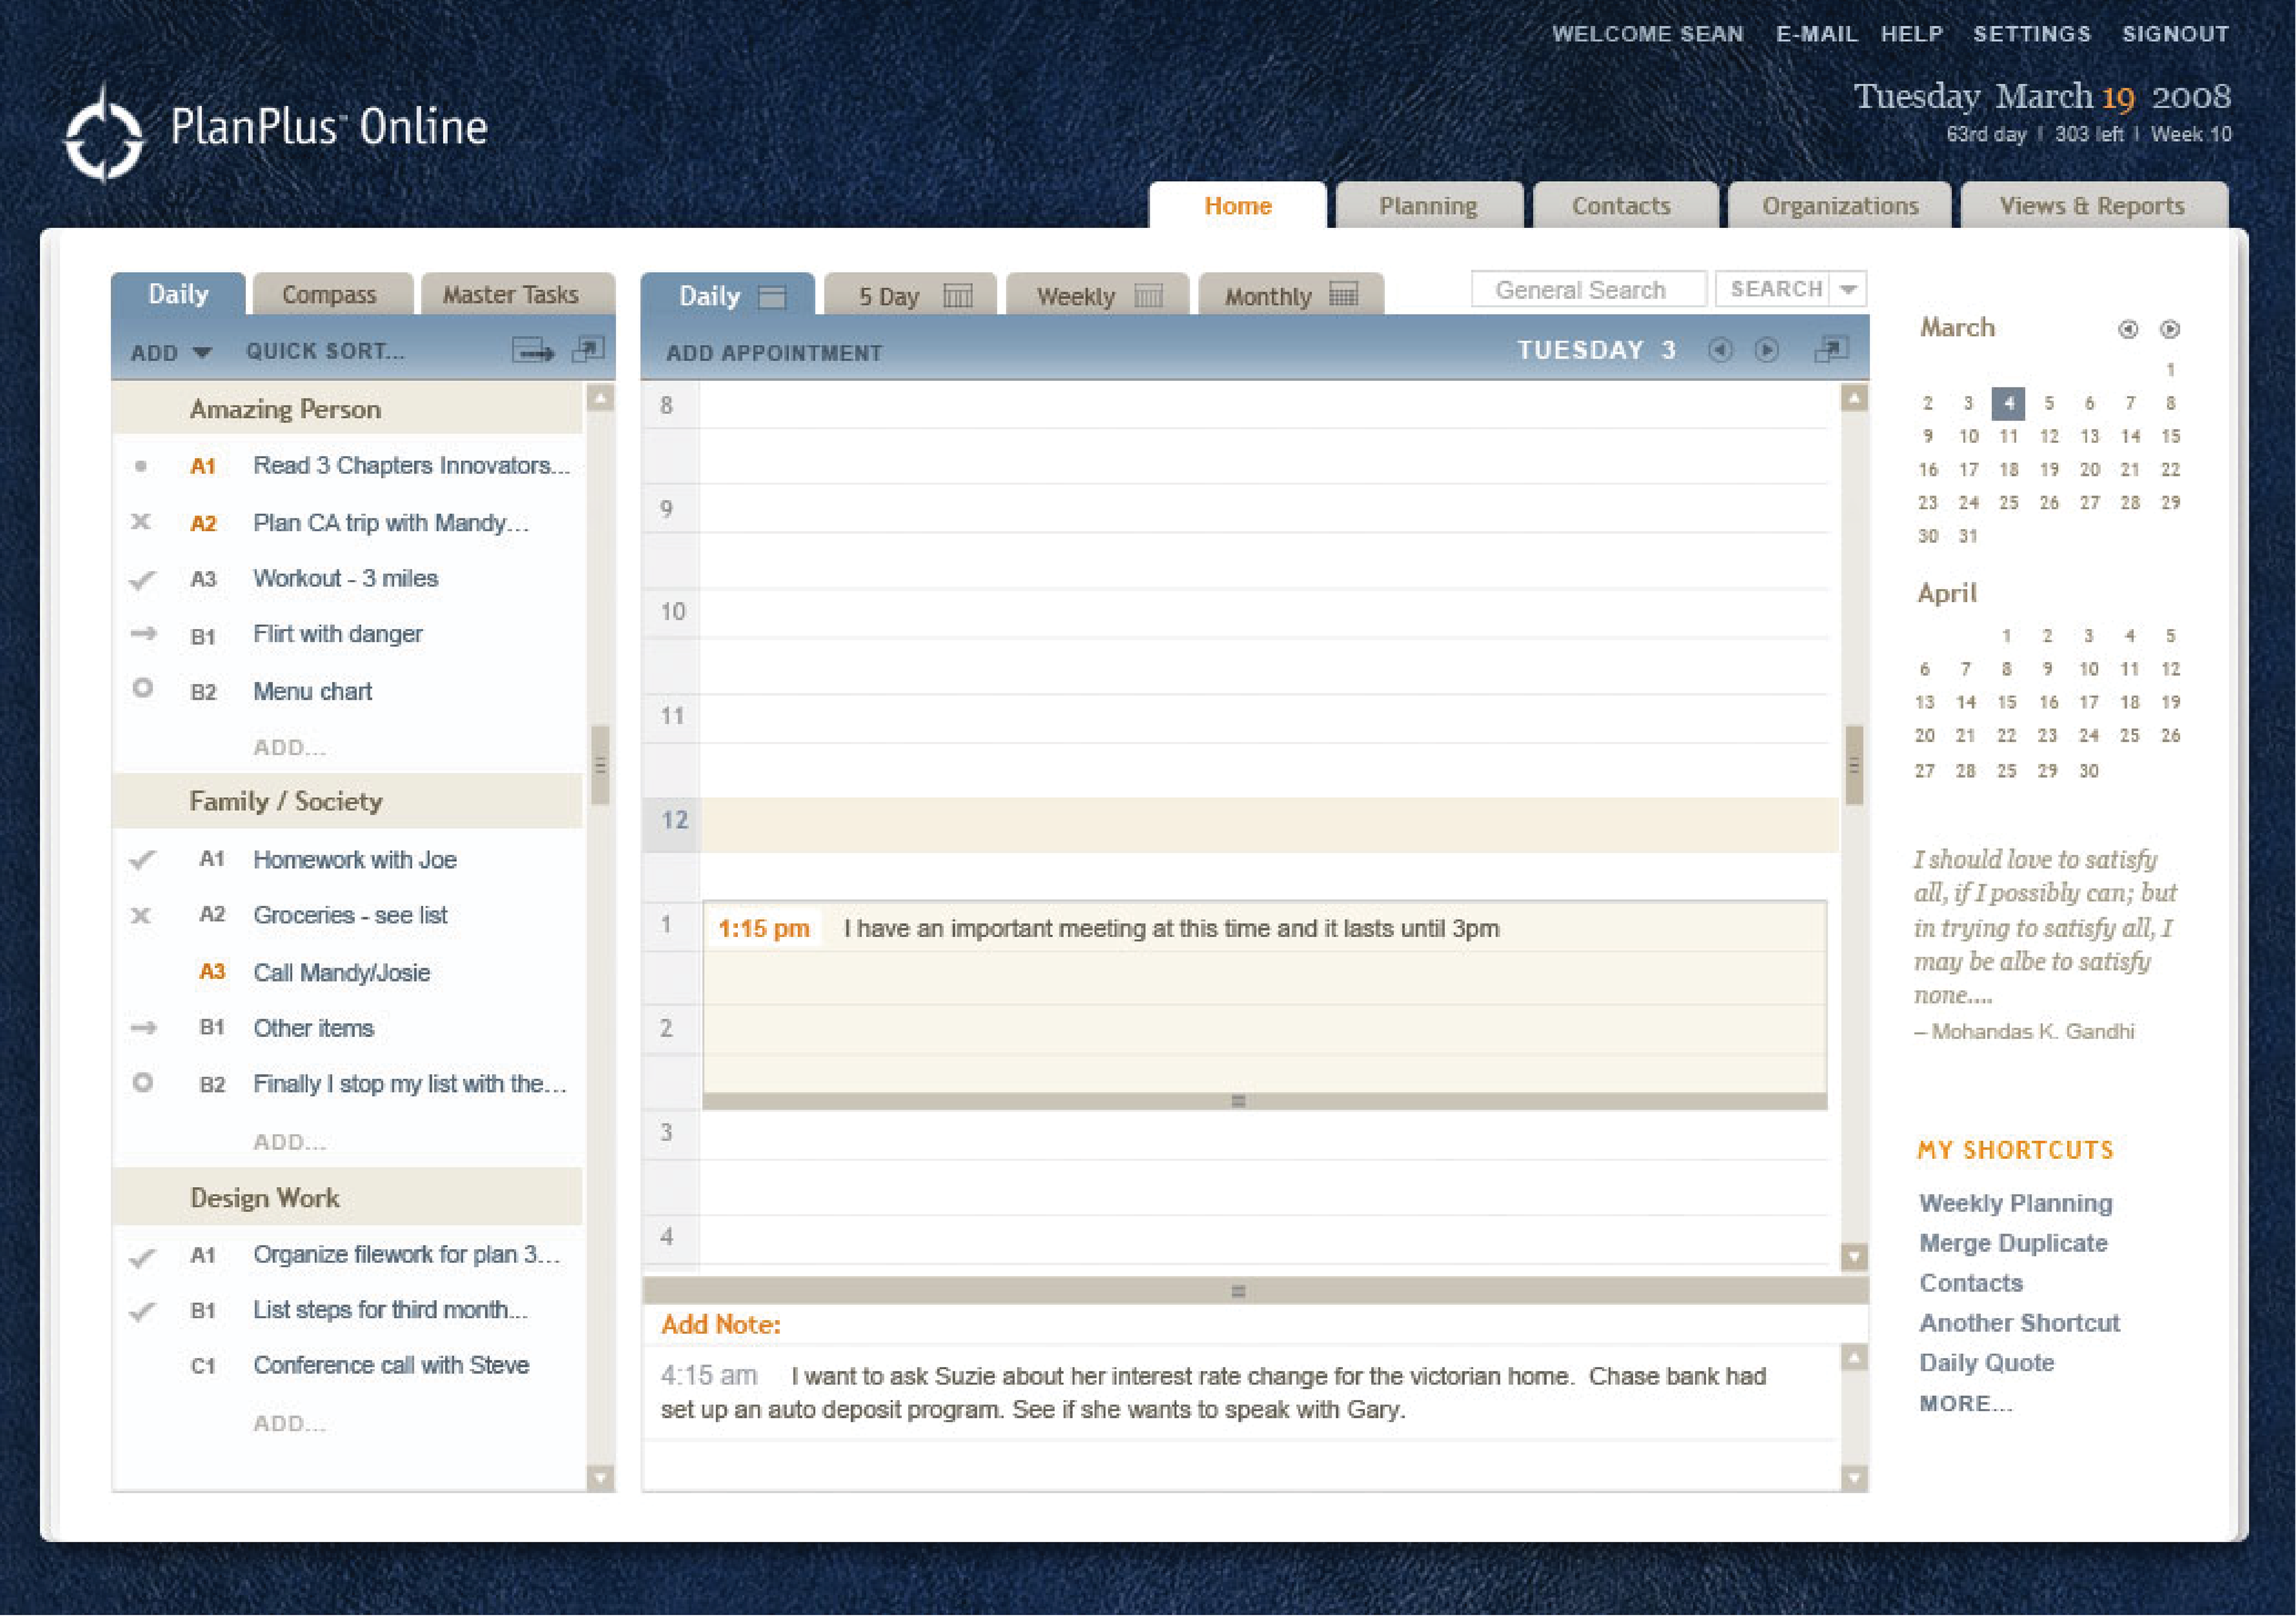Image resolution: width=2296 pixels, height=1617 pixels.
Task: Pop out the calendar panel window icon
Action: pyautogui.click(x=1831, y=350)
